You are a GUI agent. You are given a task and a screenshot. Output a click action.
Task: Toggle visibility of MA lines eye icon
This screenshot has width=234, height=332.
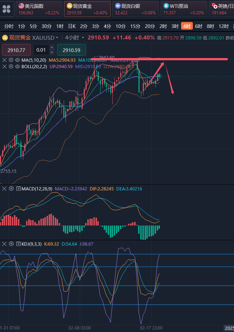17,60
